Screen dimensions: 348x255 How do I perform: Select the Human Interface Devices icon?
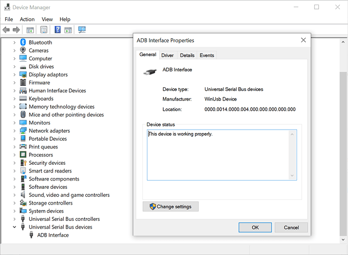pyautogui.click(x=23, y=90)
